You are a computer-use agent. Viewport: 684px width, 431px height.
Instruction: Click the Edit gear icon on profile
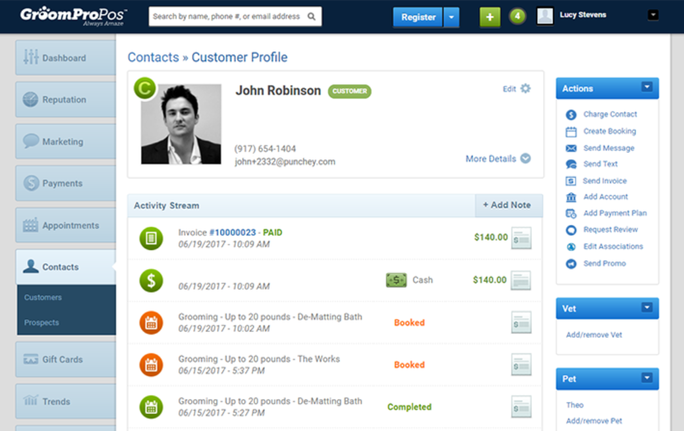tap(526, 89)
